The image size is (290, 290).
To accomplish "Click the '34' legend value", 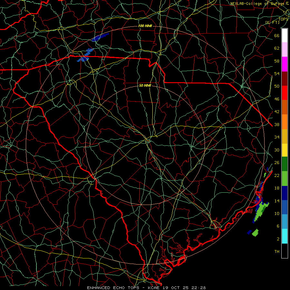I will (277, 137).
